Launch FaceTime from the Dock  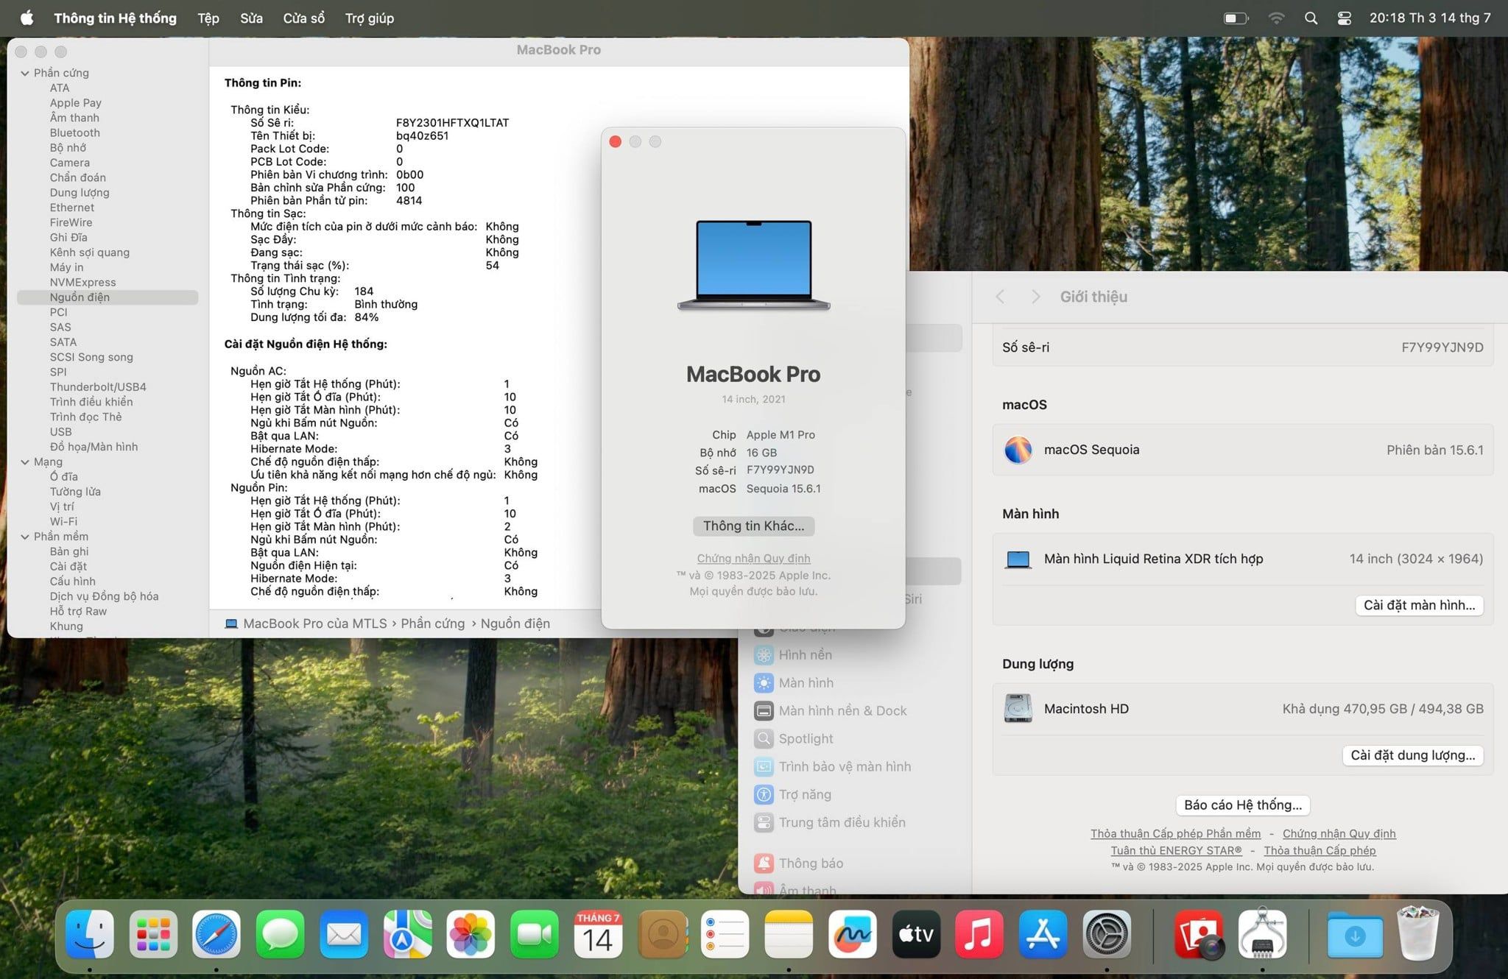click(535, 934)
